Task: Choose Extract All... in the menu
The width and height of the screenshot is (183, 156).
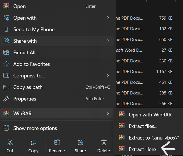Action: click(x=57, y=53)
